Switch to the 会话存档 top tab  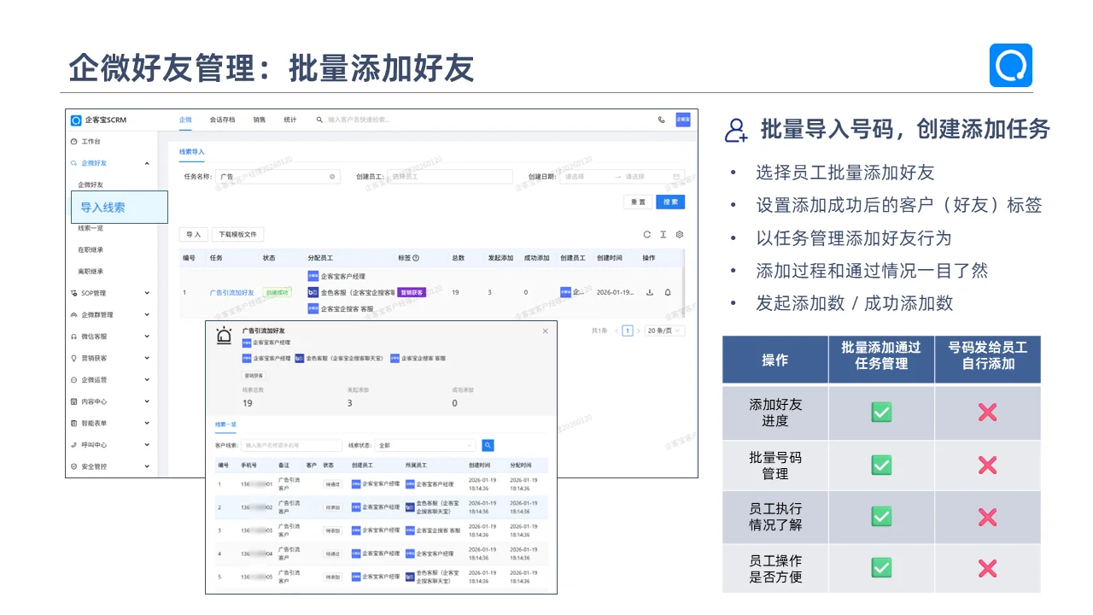click(222, 120)
